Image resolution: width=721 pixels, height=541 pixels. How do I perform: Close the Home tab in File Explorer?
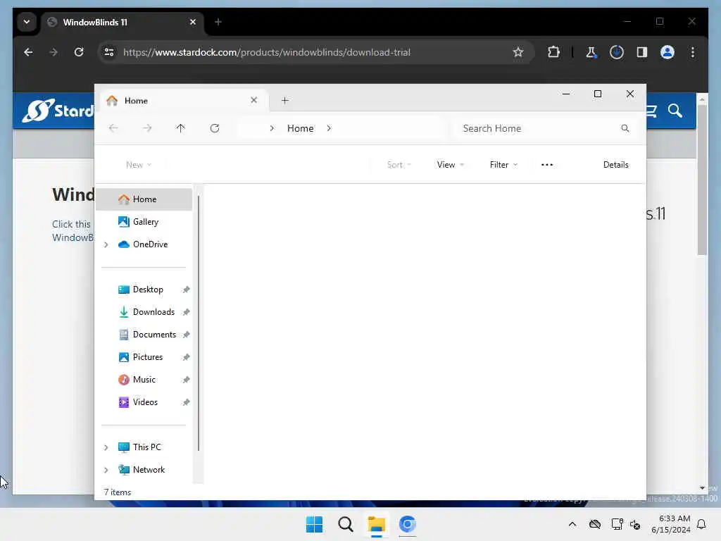point(253,100)
